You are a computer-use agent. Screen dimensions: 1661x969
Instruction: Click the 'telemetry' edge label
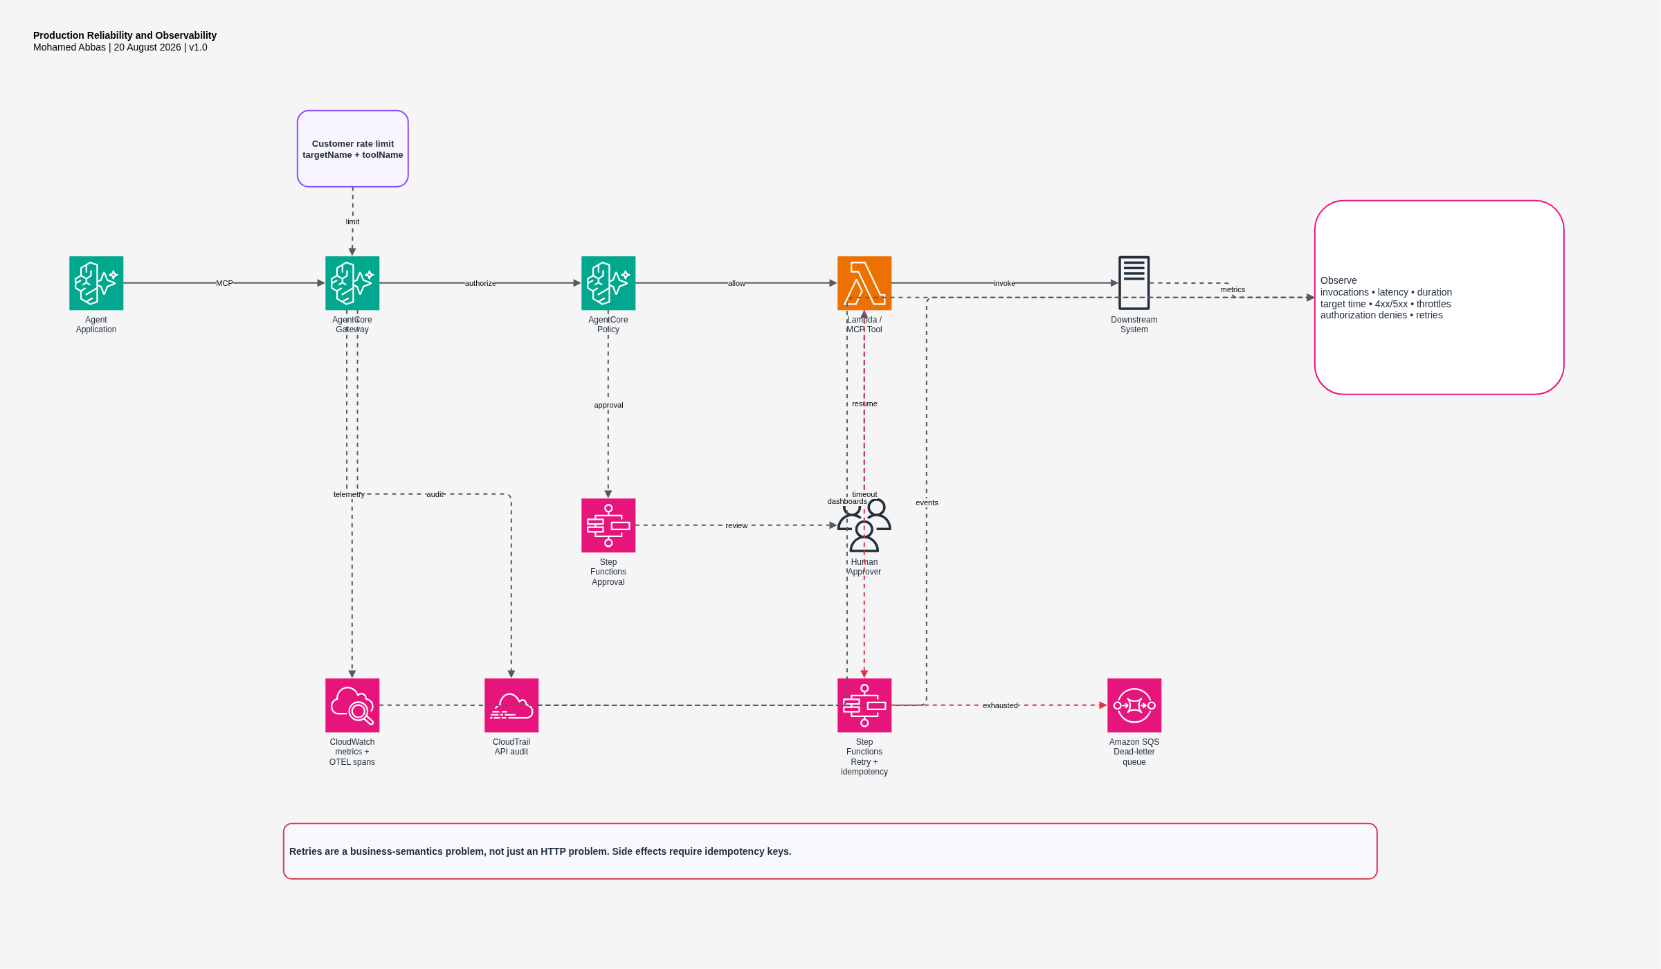pyautogui.click(x=349, y=494)
